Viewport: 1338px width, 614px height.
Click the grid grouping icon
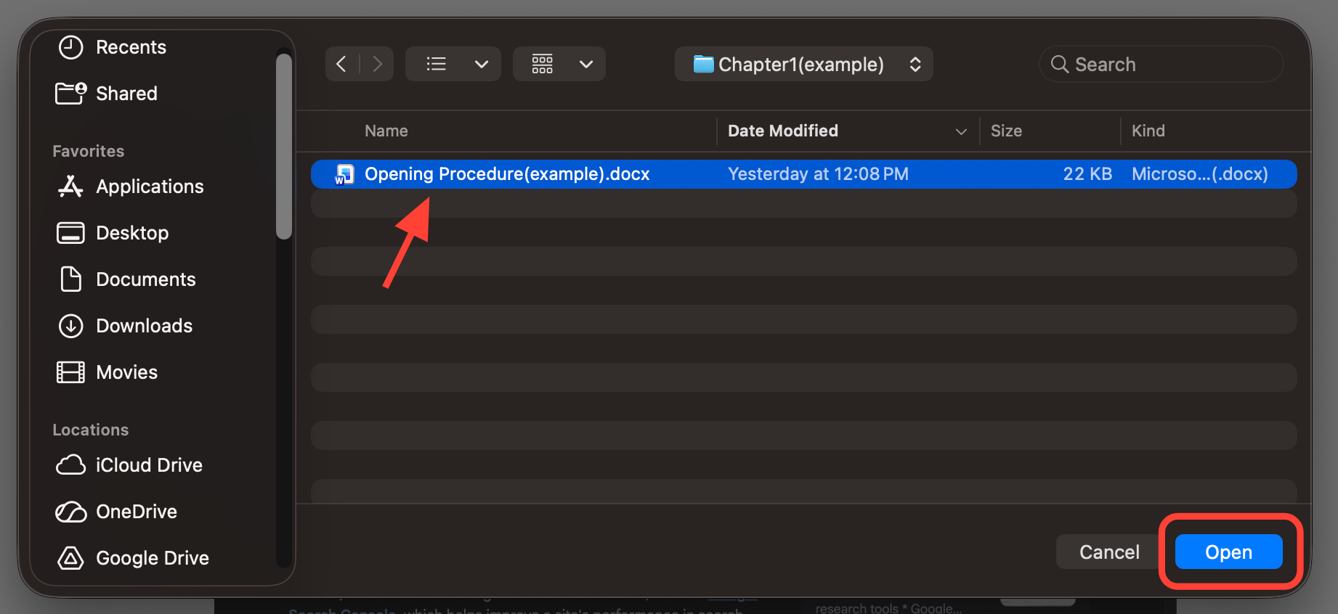coord(543,64)
